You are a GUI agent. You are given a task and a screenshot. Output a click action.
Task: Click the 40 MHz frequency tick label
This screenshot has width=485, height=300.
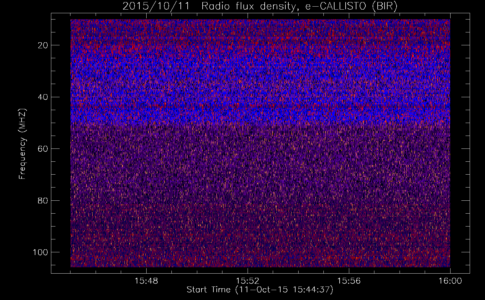43,97
